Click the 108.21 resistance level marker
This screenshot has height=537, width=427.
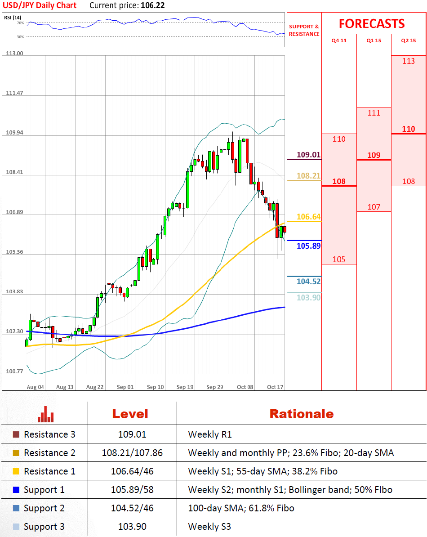308,176
